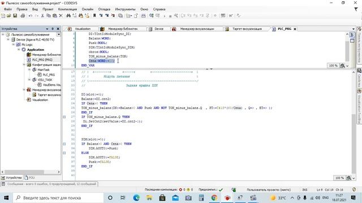Viewport: 362px width, 203px height.
Task: Collapse the Application tree node
Action: 19,50
